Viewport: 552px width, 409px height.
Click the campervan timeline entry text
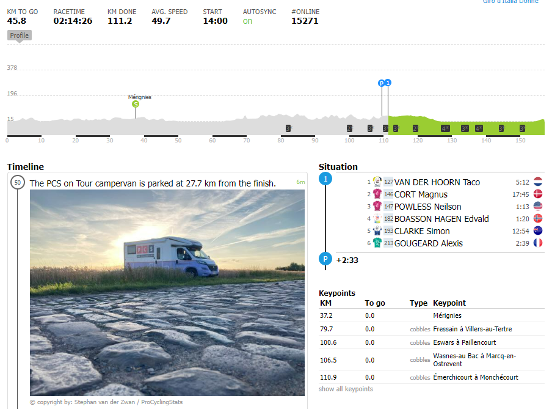click(153, 183)
